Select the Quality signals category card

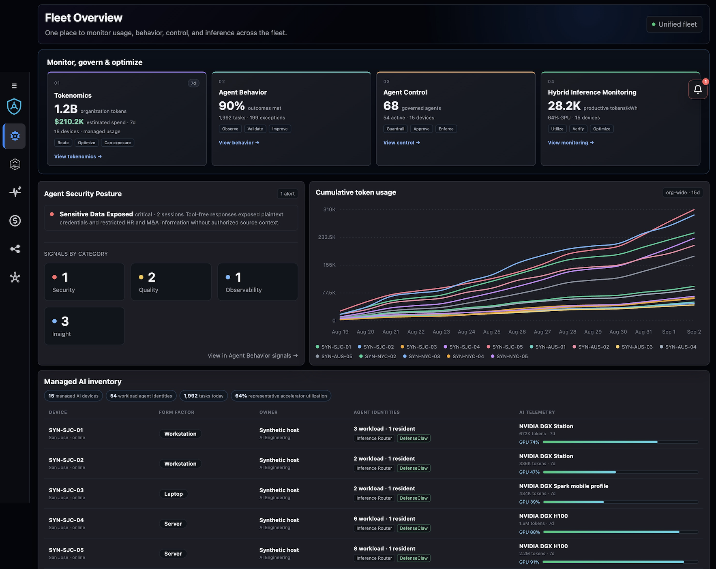171,282
